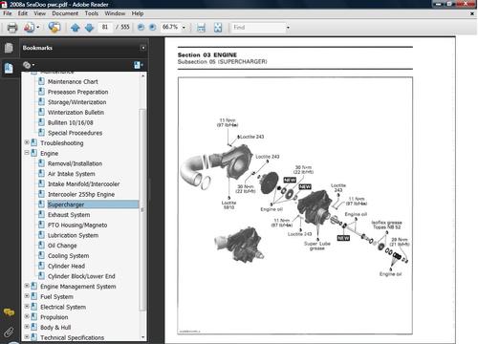Open the Comments panel icon
478x344 pixels.
[9, 312]
